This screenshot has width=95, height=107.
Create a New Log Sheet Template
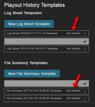[x=29, y=24]
